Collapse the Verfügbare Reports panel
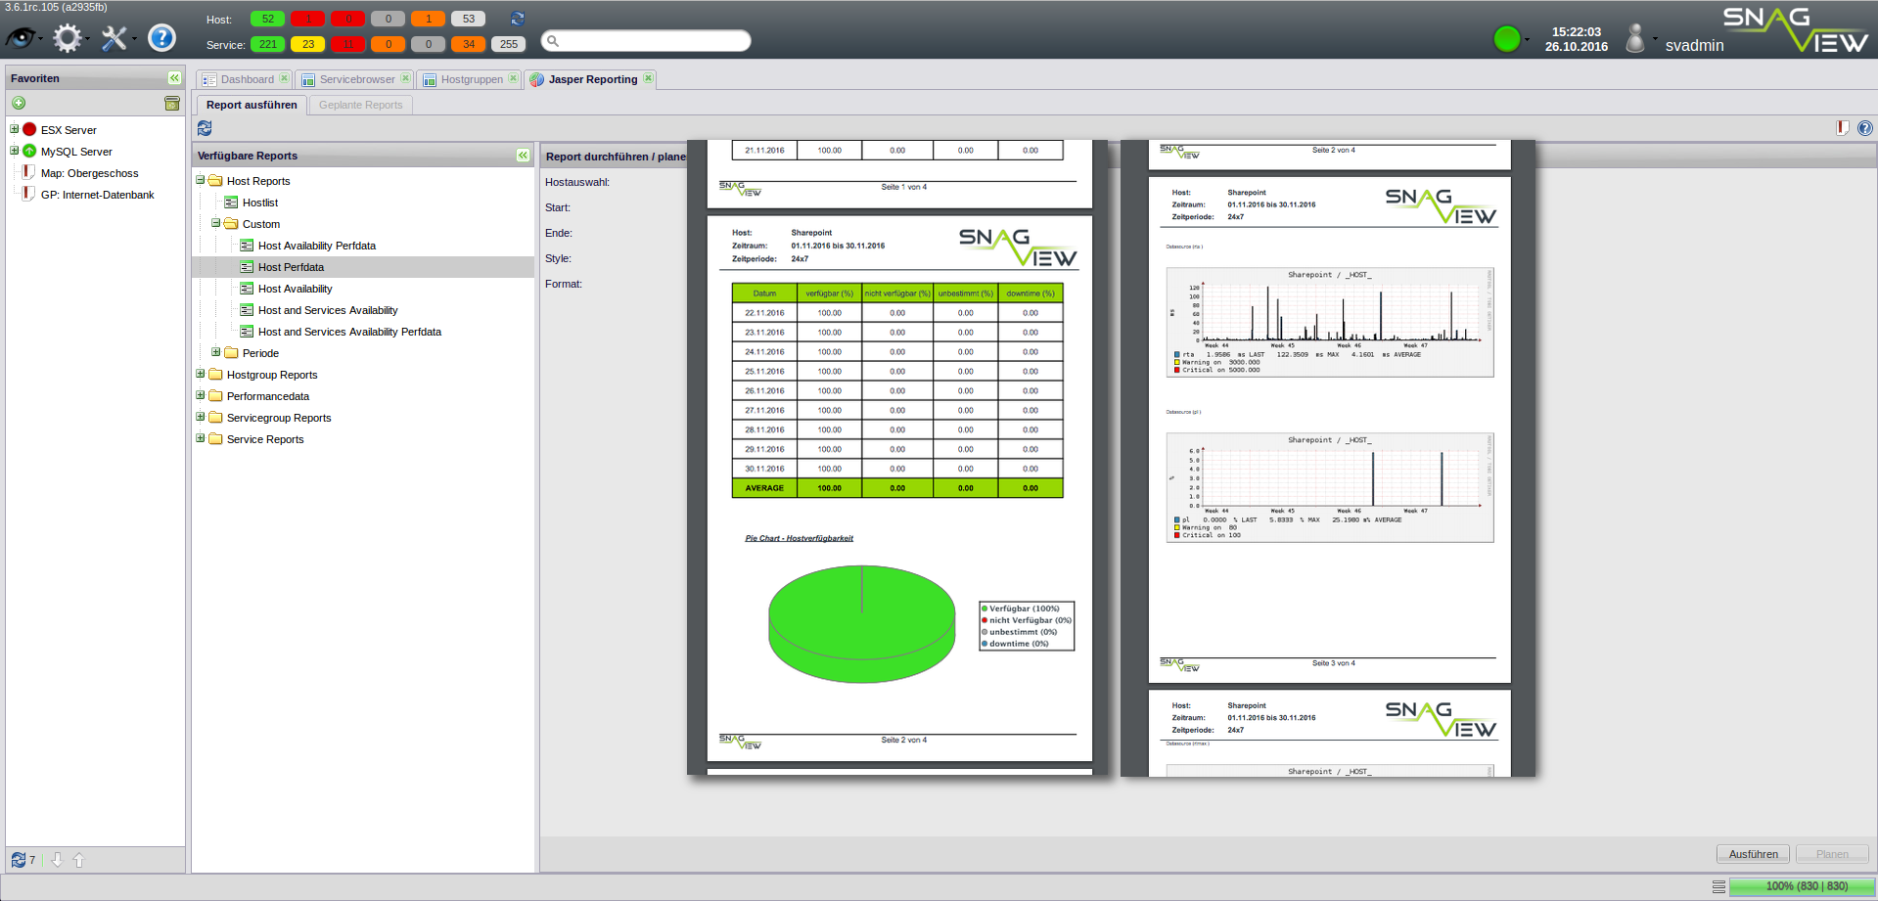Viewport: 1878px width, 901px height. (523, 156)
